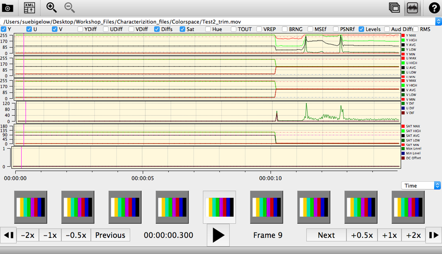The width and height of the screenshot is (442, 254).
Task: Click the Y HIGH legend entry
Action: click(x=409, y=40)
